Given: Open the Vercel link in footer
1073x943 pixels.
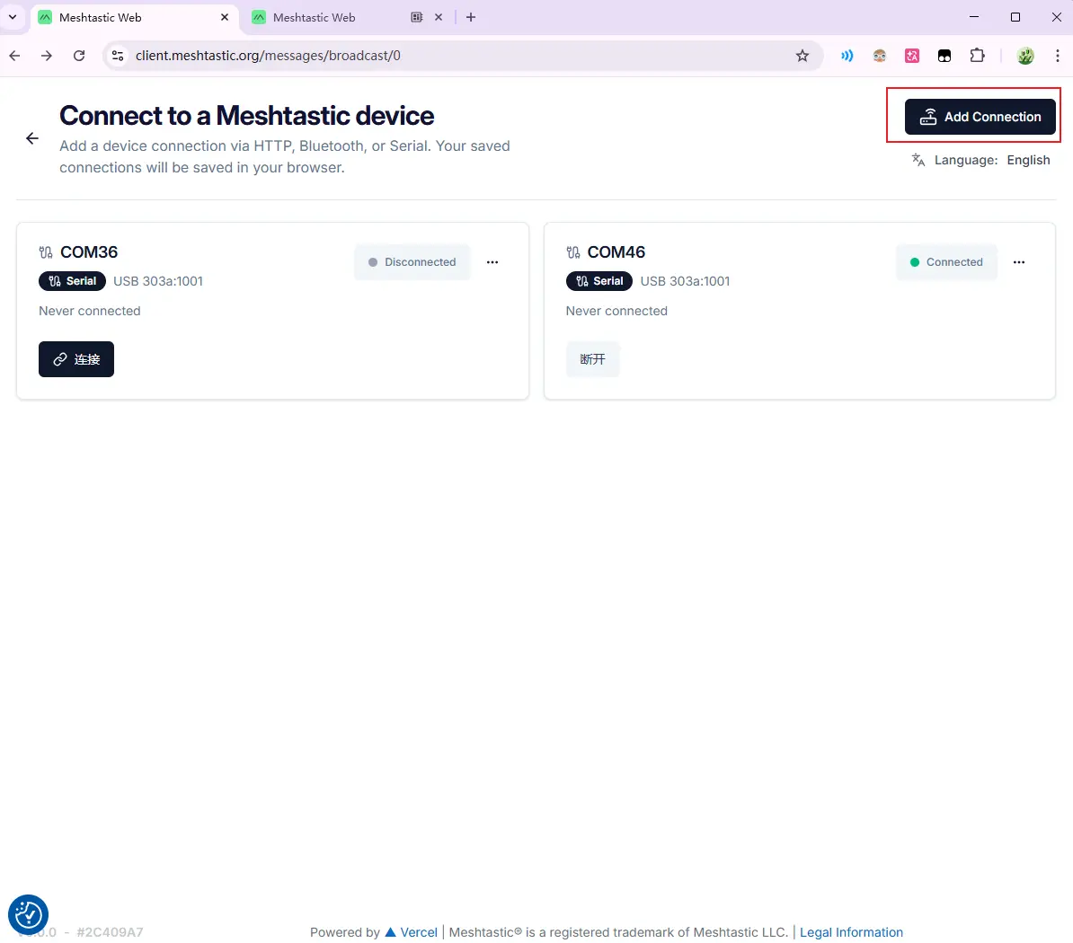Looking at the screenshot, I should [x=418, y=932].
